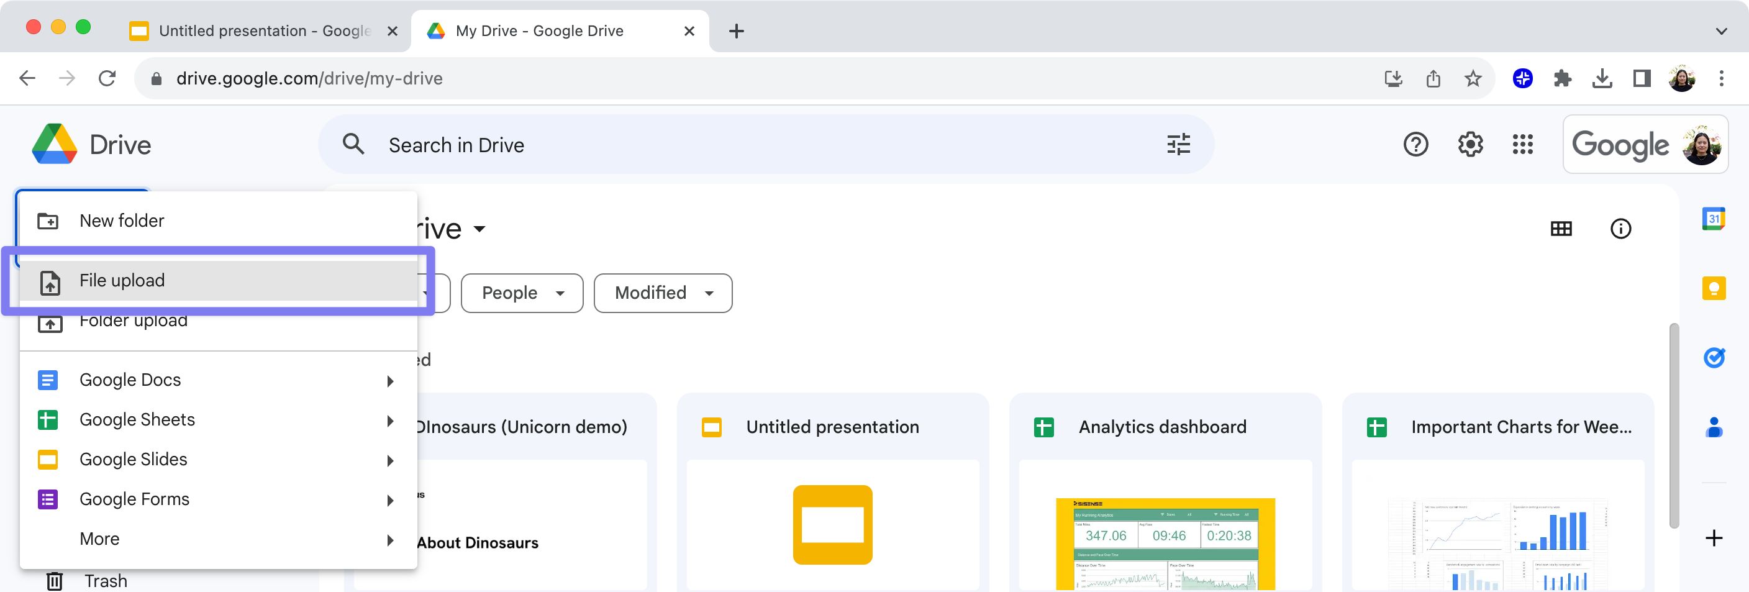Click the Search in Drive field
The height and width of the screenshot is (592, 1749).
pos(766,145)
